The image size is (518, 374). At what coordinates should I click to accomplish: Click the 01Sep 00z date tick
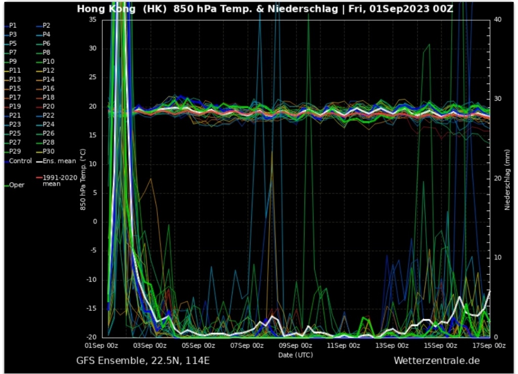click(103, 346)
